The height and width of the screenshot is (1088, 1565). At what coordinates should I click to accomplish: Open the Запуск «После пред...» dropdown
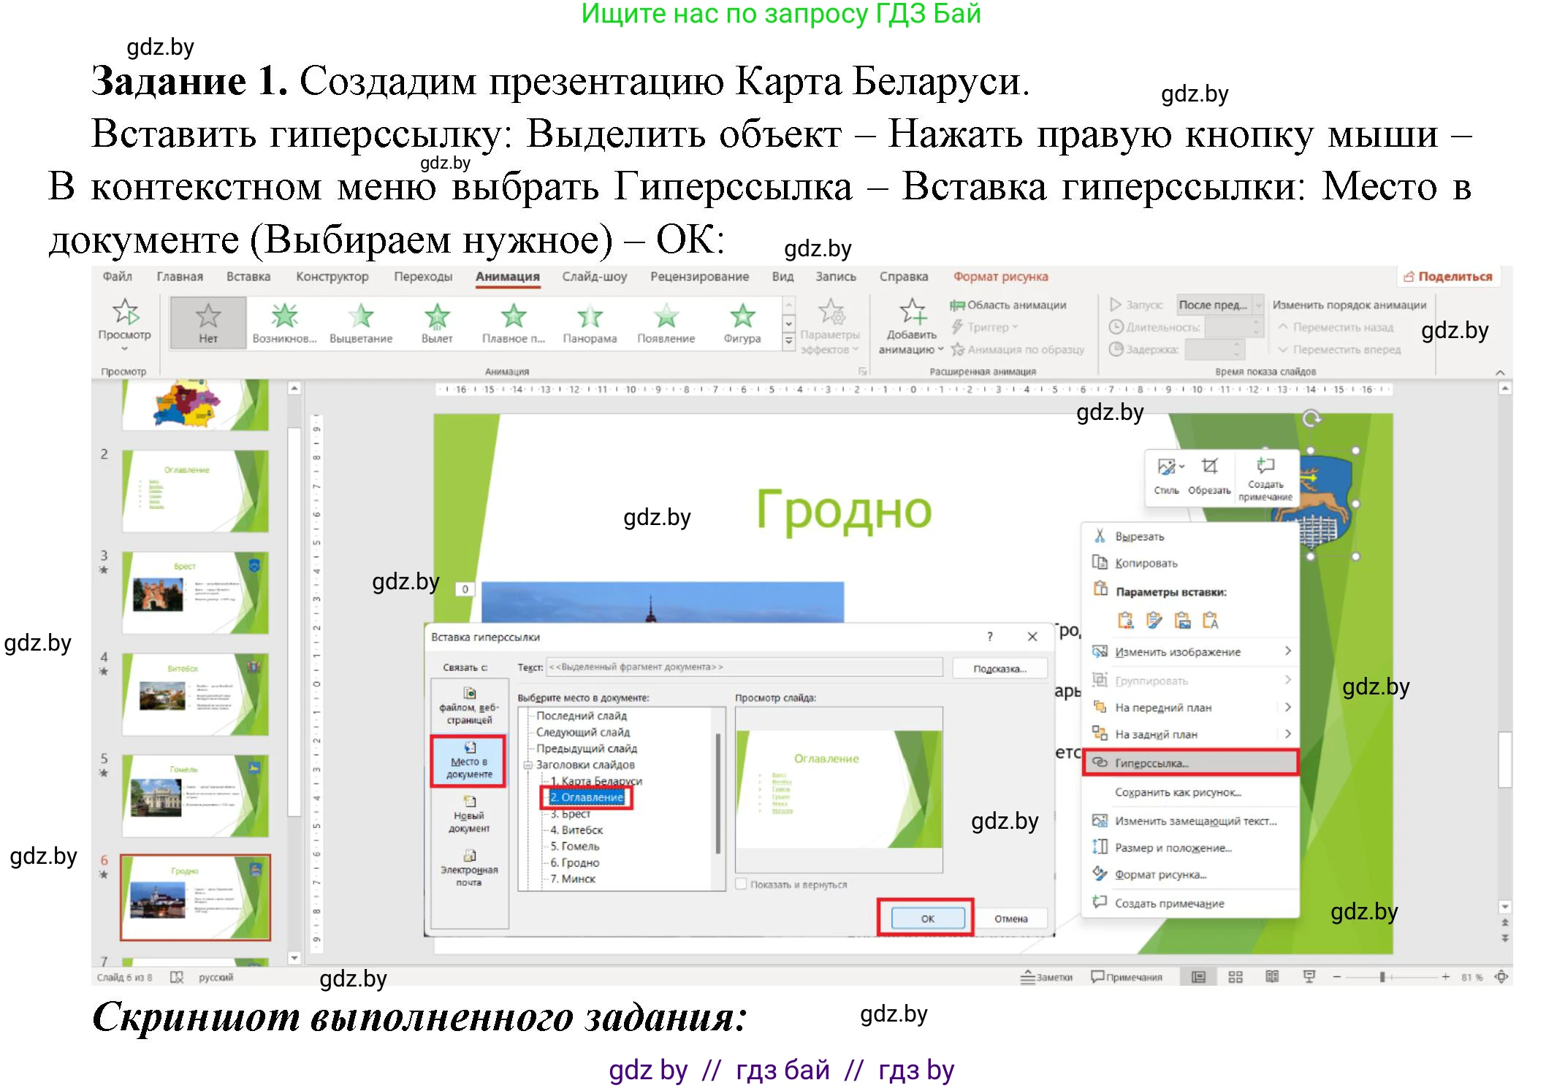tap(1258, 305)
